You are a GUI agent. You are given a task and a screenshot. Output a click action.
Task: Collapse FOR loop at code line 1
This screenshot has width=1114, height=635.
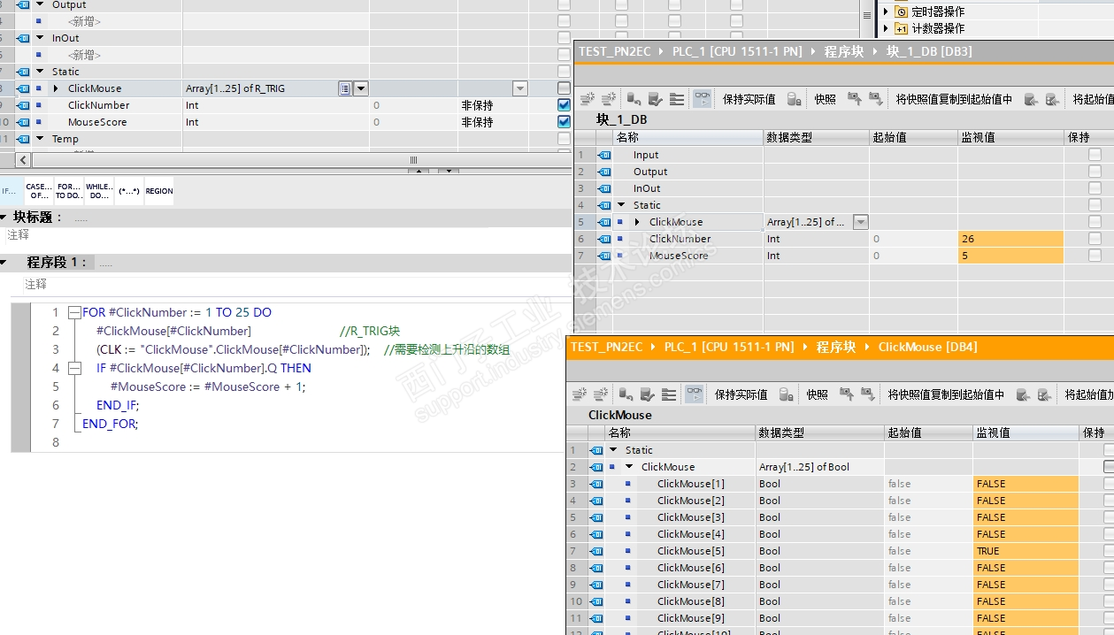(x=73, y=312)
